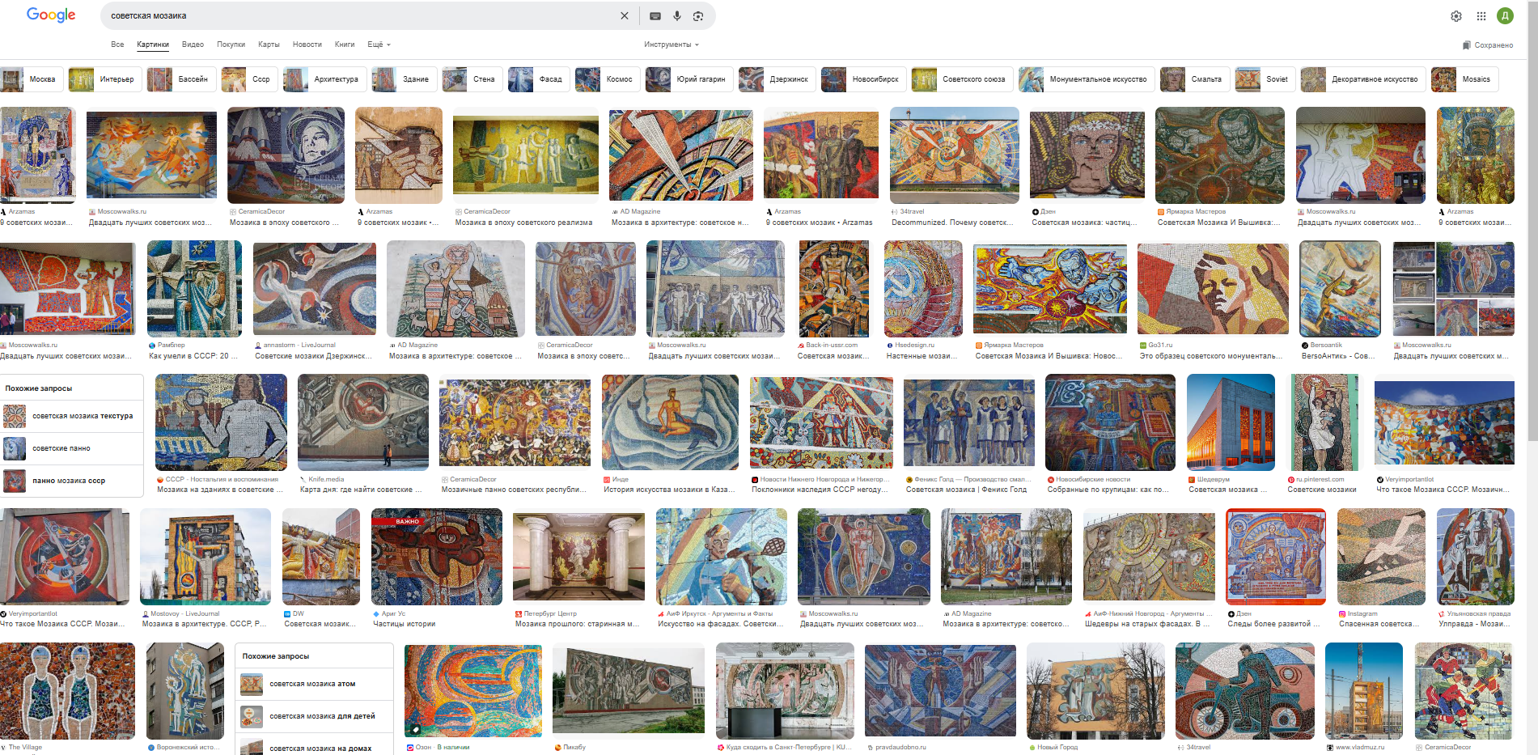Select the Бассейн filter chip

(181, 79)
